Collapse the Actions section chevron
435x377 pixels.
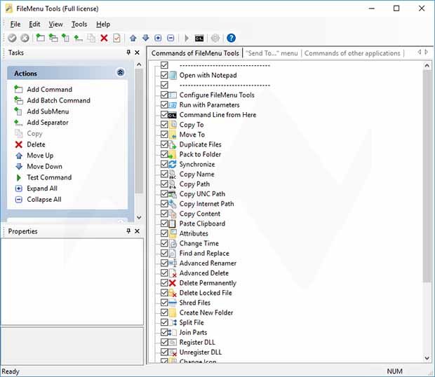[121, 73]
